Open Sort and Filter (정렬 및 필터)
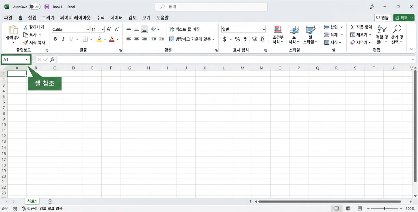 [382, 35]
